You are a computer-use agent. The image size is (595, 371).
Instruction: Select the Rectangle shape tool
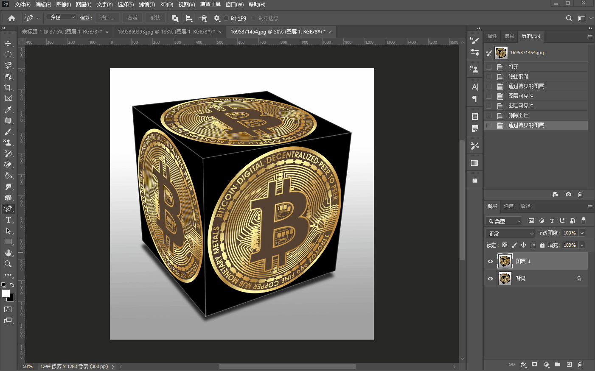click(8, 242)
